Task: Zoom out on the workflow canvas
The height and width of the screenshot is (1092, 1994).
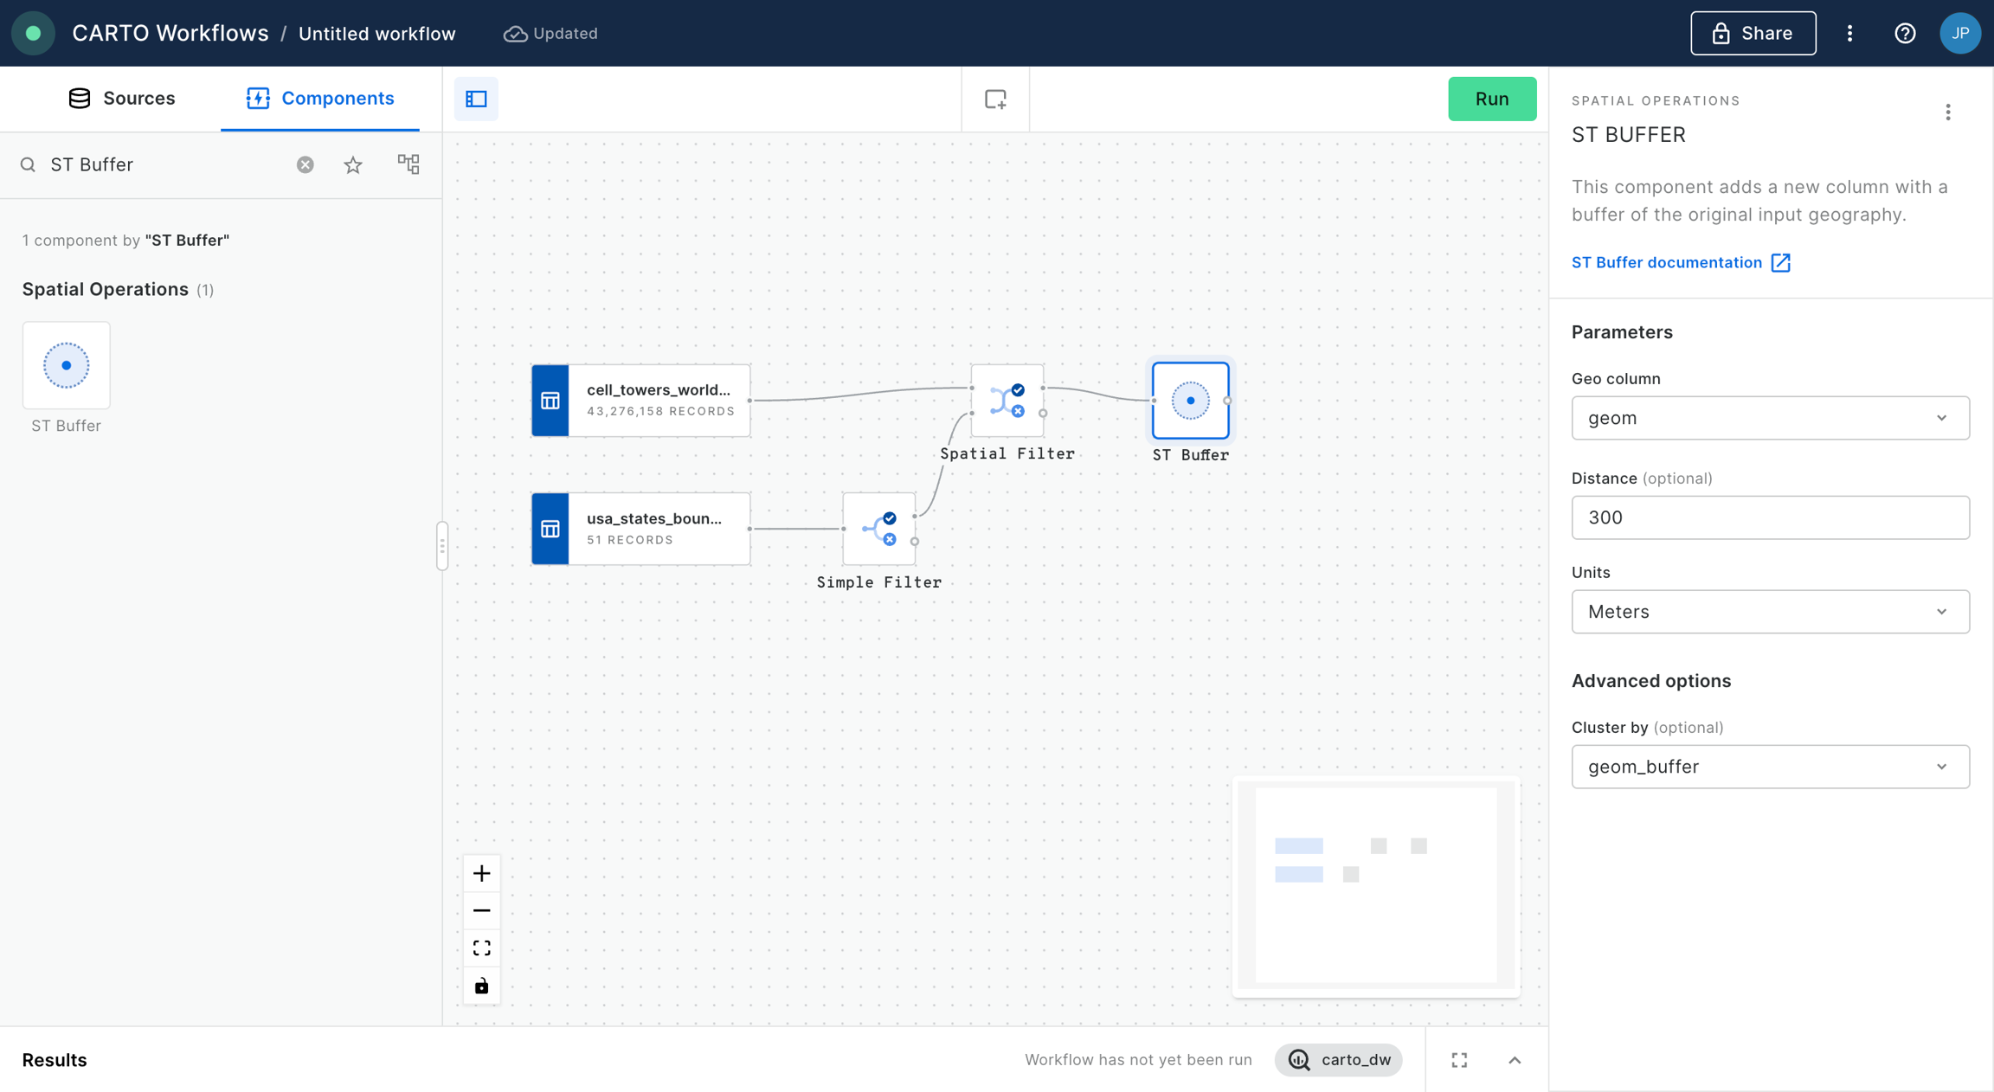Action: click(482, 910)
